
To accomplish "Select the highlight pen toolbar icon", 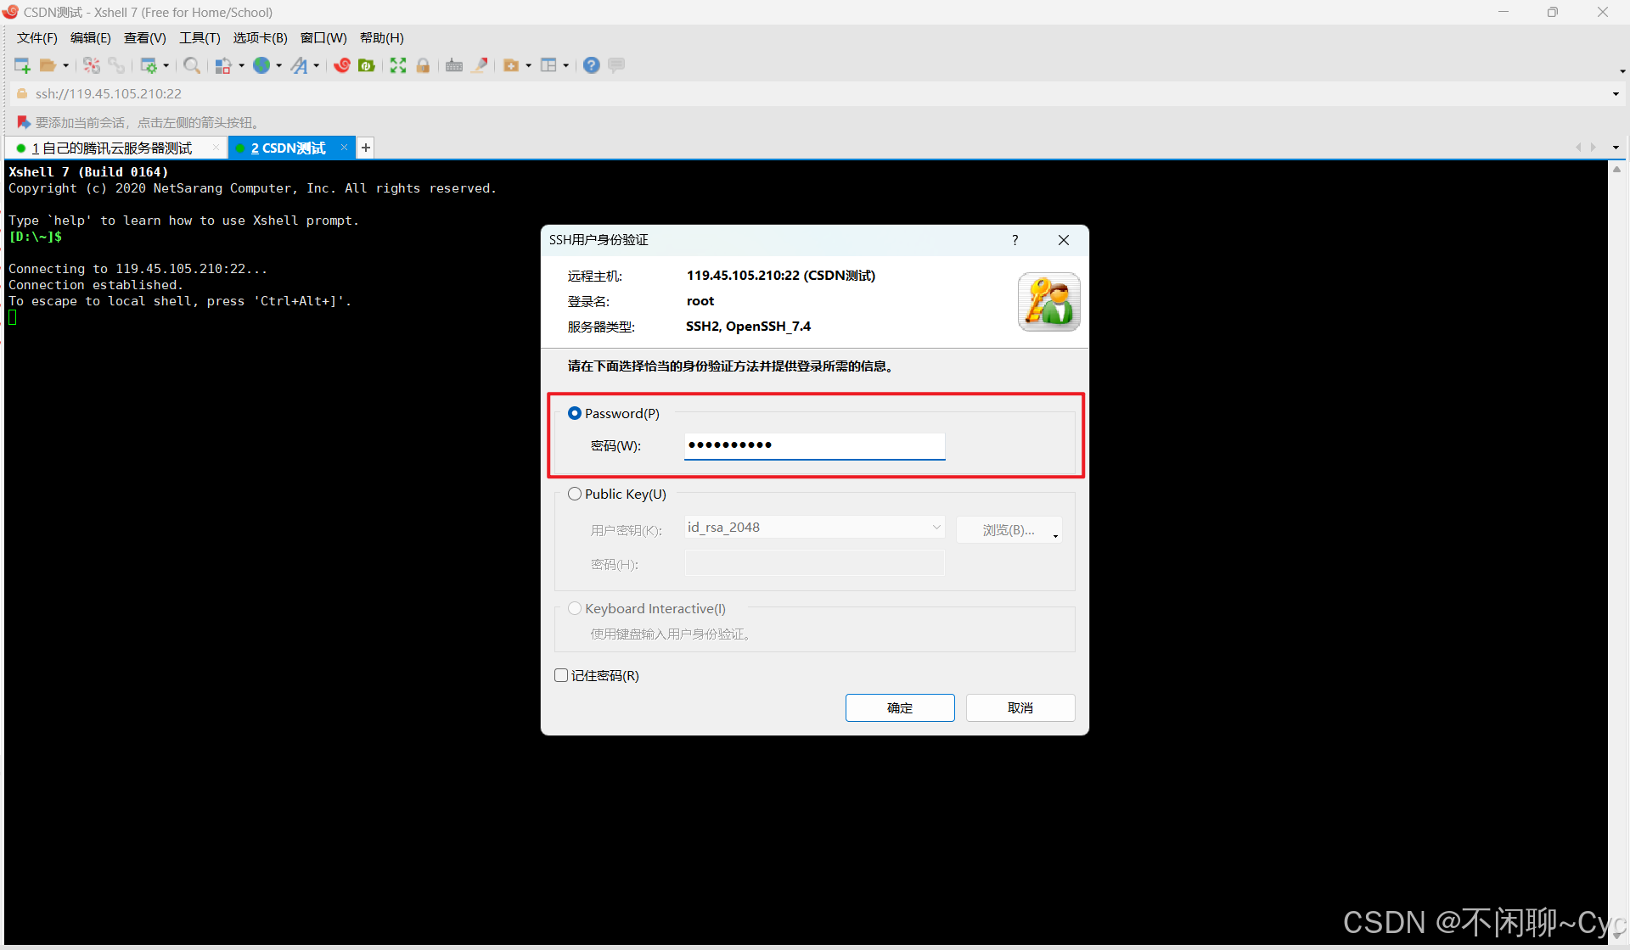I will click(x=480, y=65).
